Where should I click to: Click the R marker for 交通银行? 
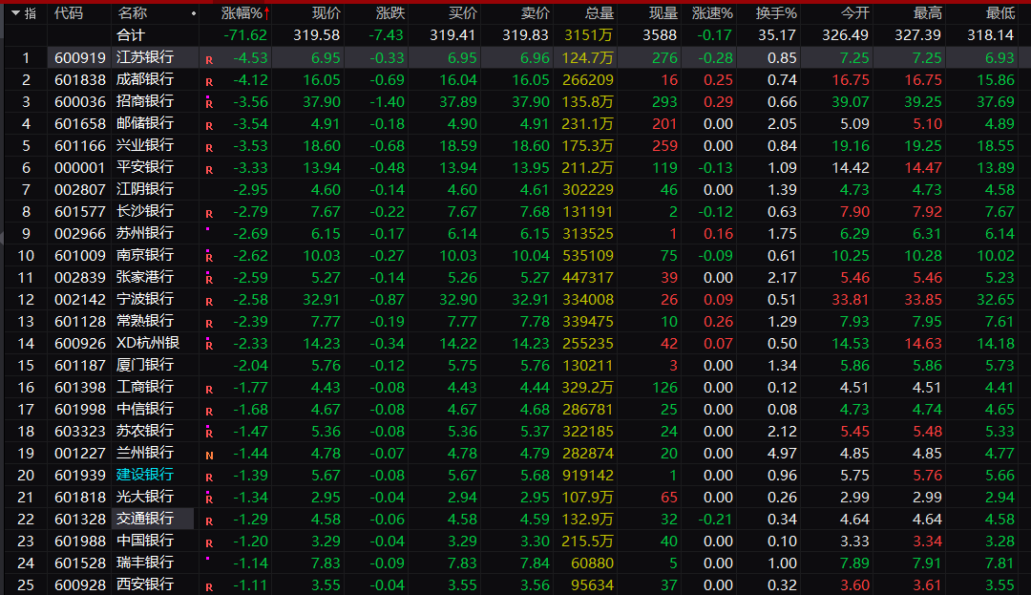click(209, 521)
